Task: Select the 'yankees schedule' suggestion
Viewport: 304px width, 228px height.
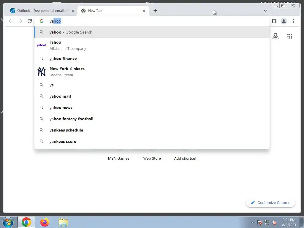Action: tap(152, 130)
